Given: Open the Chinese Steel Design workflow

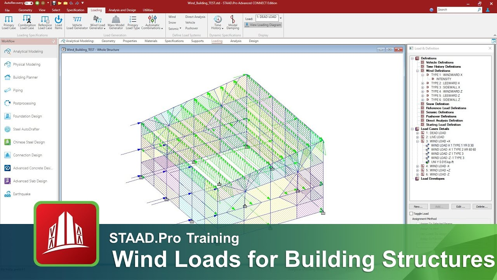Looking at the screenshot, I should (x=29, y=142).
